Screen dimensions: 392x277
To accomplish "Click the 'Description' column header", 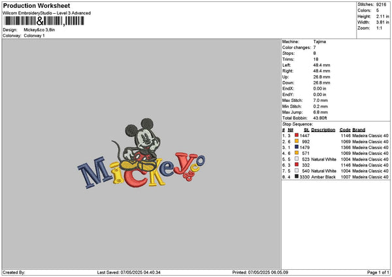I will pyautogui.click(x=323, y=130).
